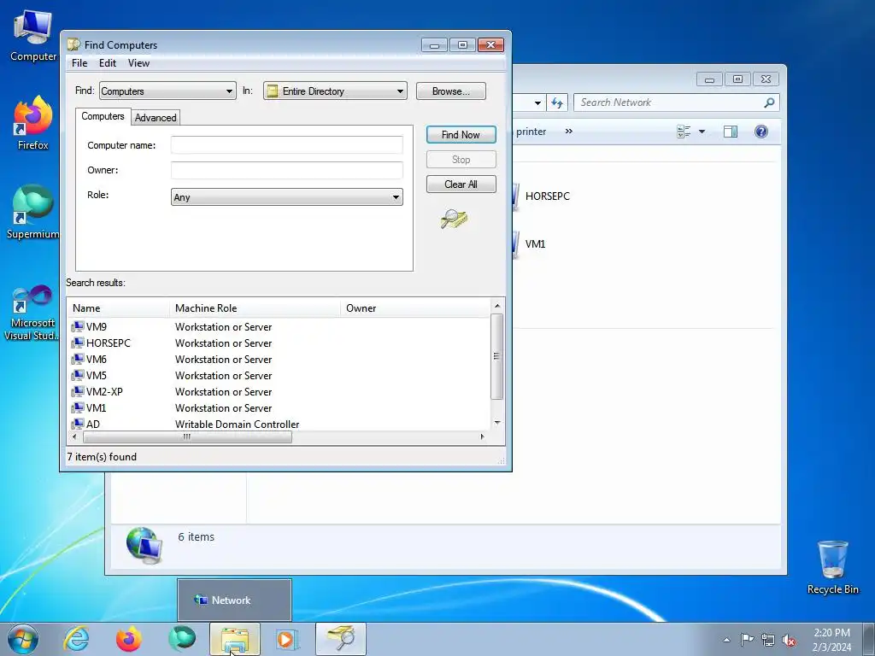The width and height of the screenshot is (875, 656).
Task: Launch Internet Explorer from the taskbar
Action: [x=76, y=639]
